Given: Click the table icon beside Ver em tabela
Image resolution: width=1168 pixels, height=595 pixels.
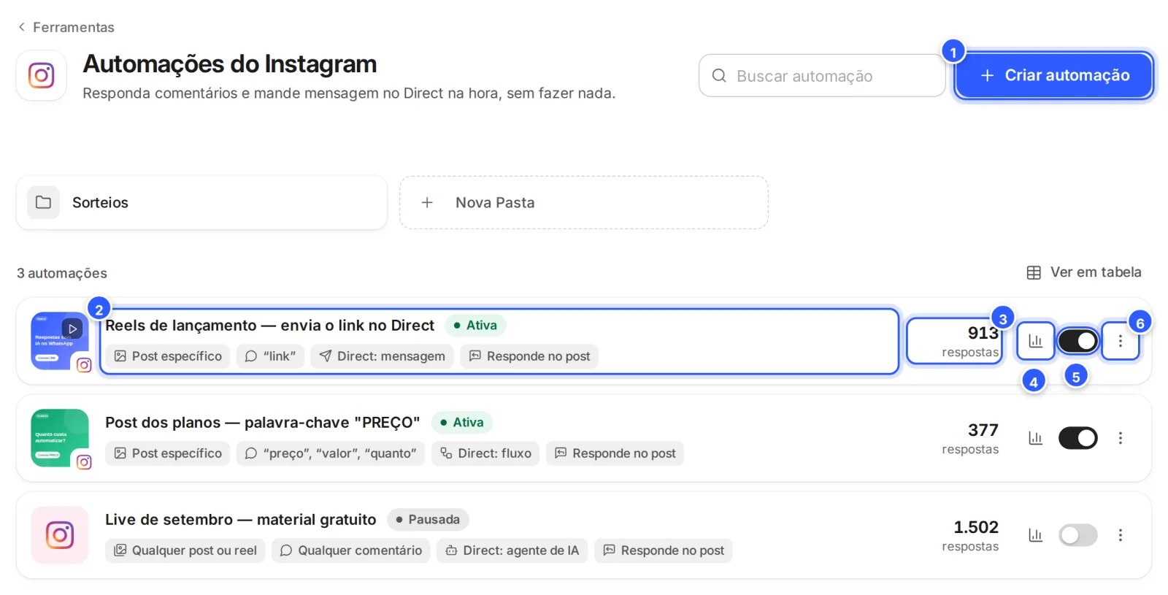Looking at the screenshot, I should coord(1034,272).
